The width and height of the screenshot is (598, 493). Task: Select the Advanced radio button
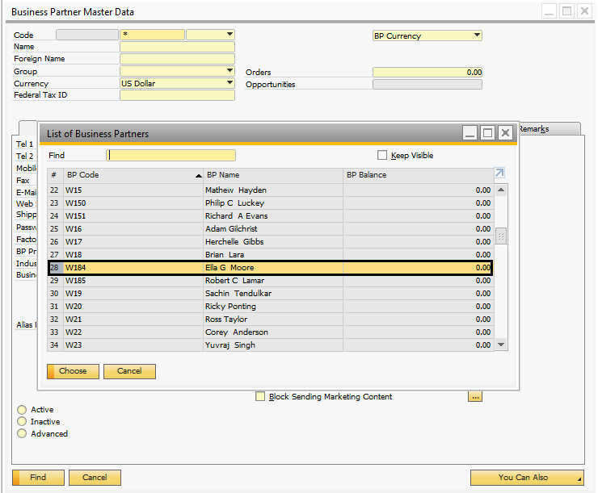tap(22, 434)
